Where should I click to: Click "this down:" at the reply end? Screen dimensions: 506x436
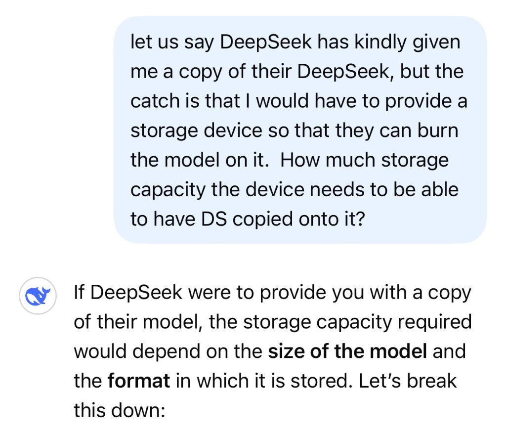click(118, 410)
